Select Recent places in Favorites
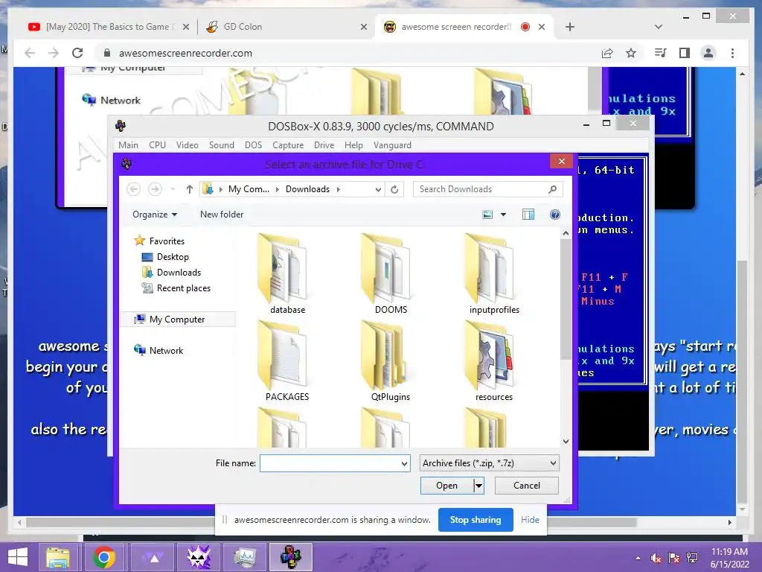 (x=183, y=288)
